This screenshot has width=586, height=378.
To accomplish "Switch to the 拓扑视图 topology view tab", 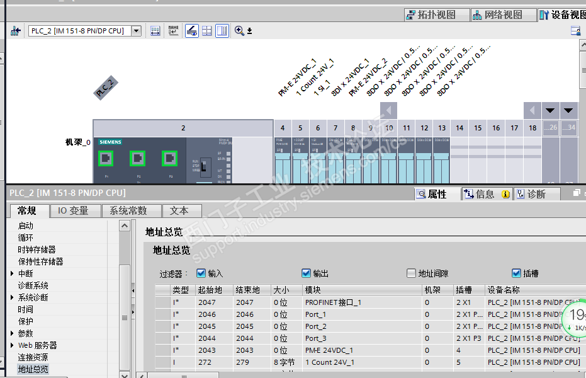I will click(x=437, y=15).
